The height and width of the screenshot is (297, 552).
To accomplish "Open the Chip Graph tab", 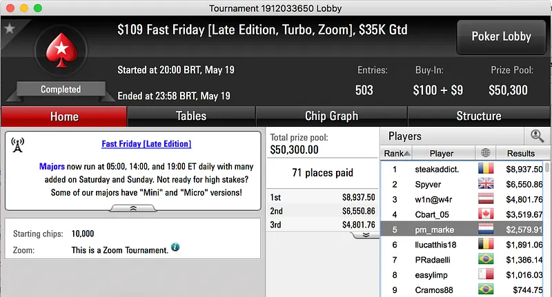I will (x=331, y=116).
